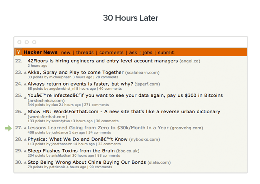This screenshot has width=260, height=184.
Task: Click the groovehq.com domain label
Action: coord(187,128)
